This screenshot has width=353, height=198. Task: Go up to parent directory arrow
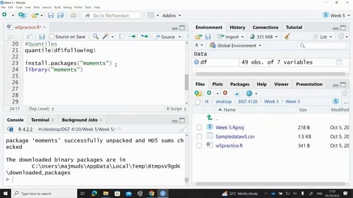(x=210, y=117)
